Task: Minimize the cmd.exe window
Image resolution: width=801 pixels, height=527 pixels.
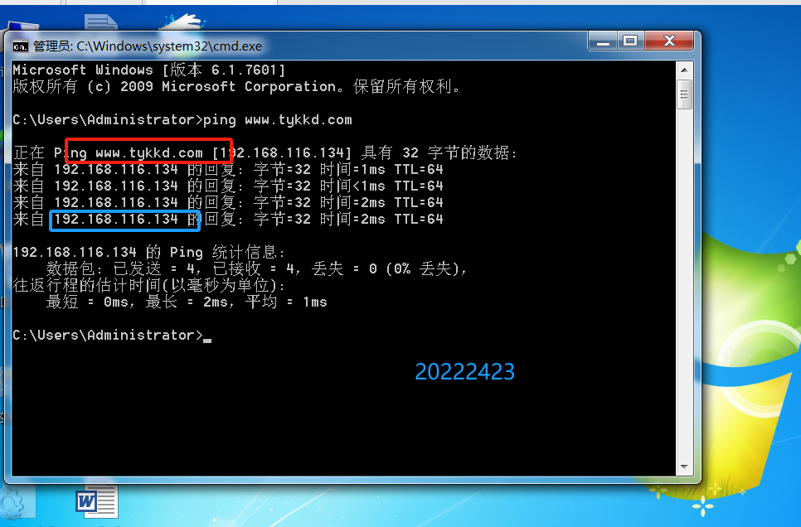Action: click(603, 41)
